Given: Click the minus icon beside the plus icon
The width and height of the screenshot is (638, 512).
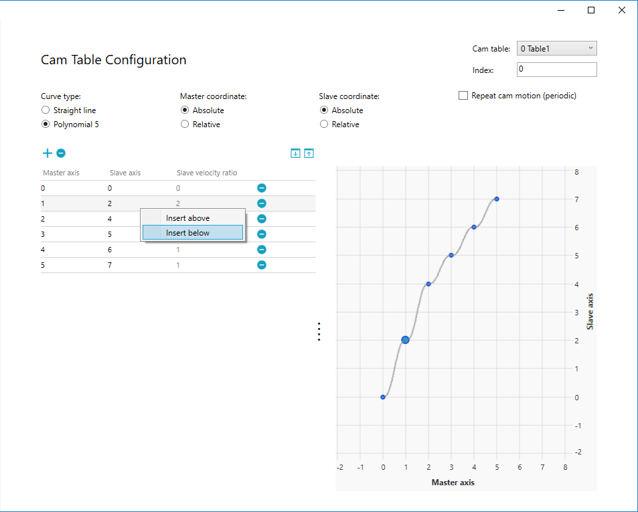Looking at the screenshot, I should (61, 153).
